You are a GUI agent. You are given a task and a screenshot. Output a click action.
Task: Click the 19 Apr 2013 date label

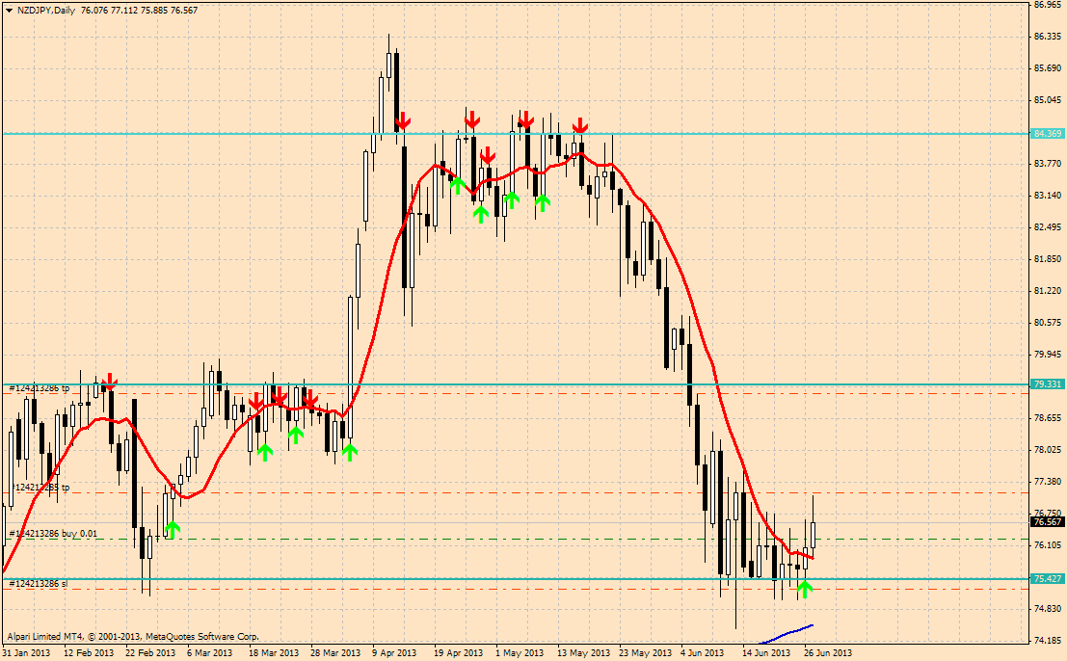pyautogui.click(x=459, y=653)
